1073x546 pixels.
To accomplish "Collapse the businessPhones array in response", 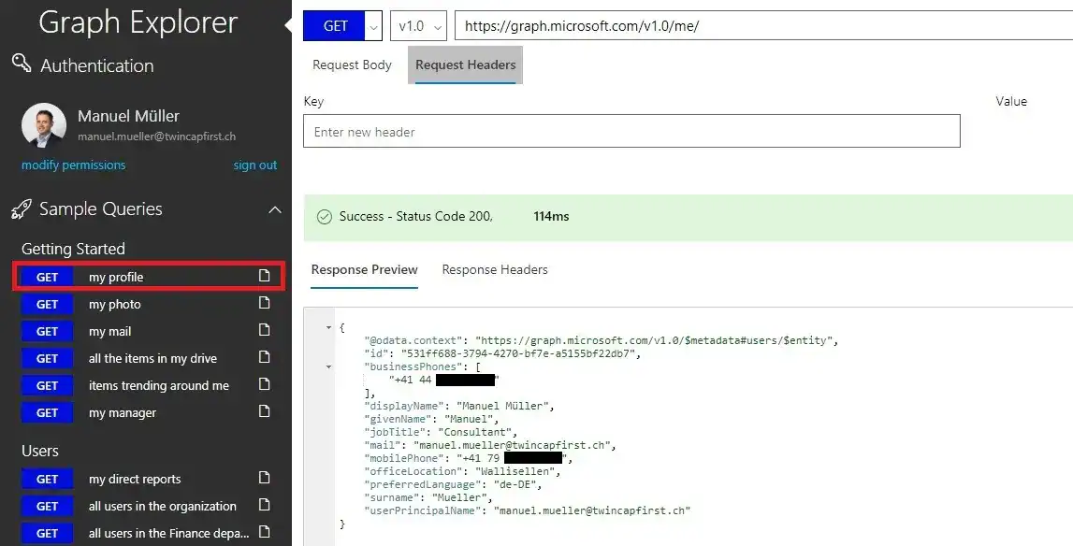I will pyautogui.click(x=328, y=366).
